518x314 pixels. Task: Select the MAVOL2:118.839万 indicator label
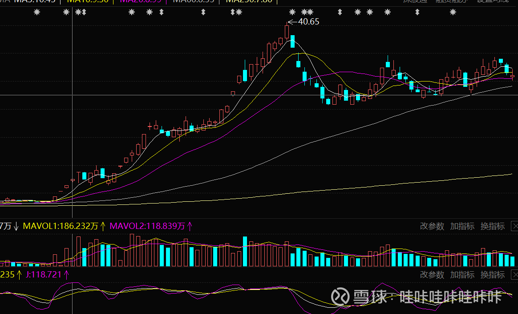tap(147, 226)
